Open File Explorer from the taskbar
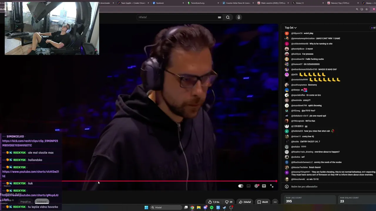The height and width of the screenshot is (211, 376). 199,207
